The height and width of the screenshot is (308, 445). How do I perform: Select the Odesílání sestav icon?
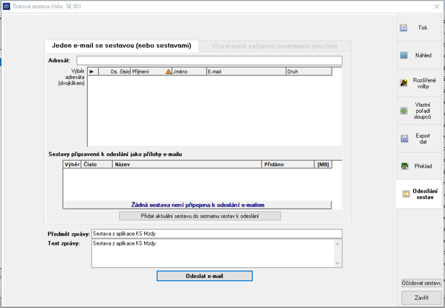[x=406, y=194]
